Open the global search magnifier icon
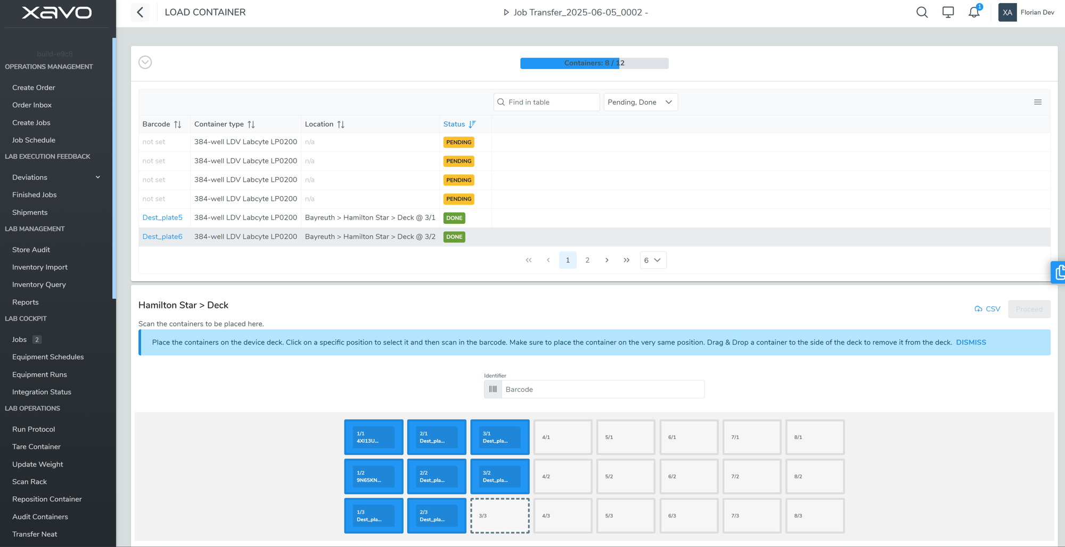 pos(922,12)
